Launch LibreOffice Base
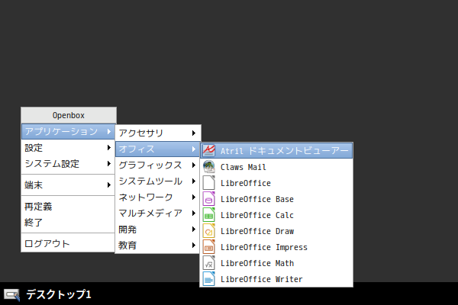Image resolution: width=458 pixels, height=305 pixels. (x=276, y=199)
